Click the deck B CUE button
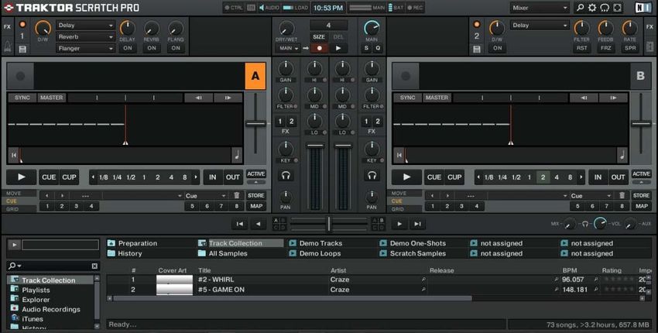 tap(434, 177)
